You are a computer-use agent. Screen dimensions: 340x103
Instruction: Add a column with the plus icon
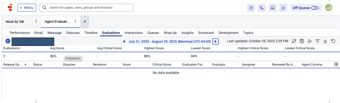pyautogui.click(x=336, y=64)
